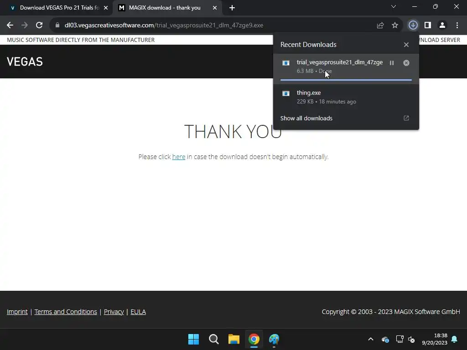
Task: Click the THANK YOU heading
Action: pos(233,131)
